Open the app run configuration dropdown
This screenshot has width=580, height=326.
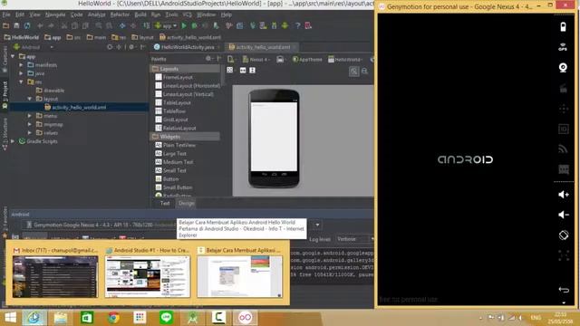pos(166,26)
